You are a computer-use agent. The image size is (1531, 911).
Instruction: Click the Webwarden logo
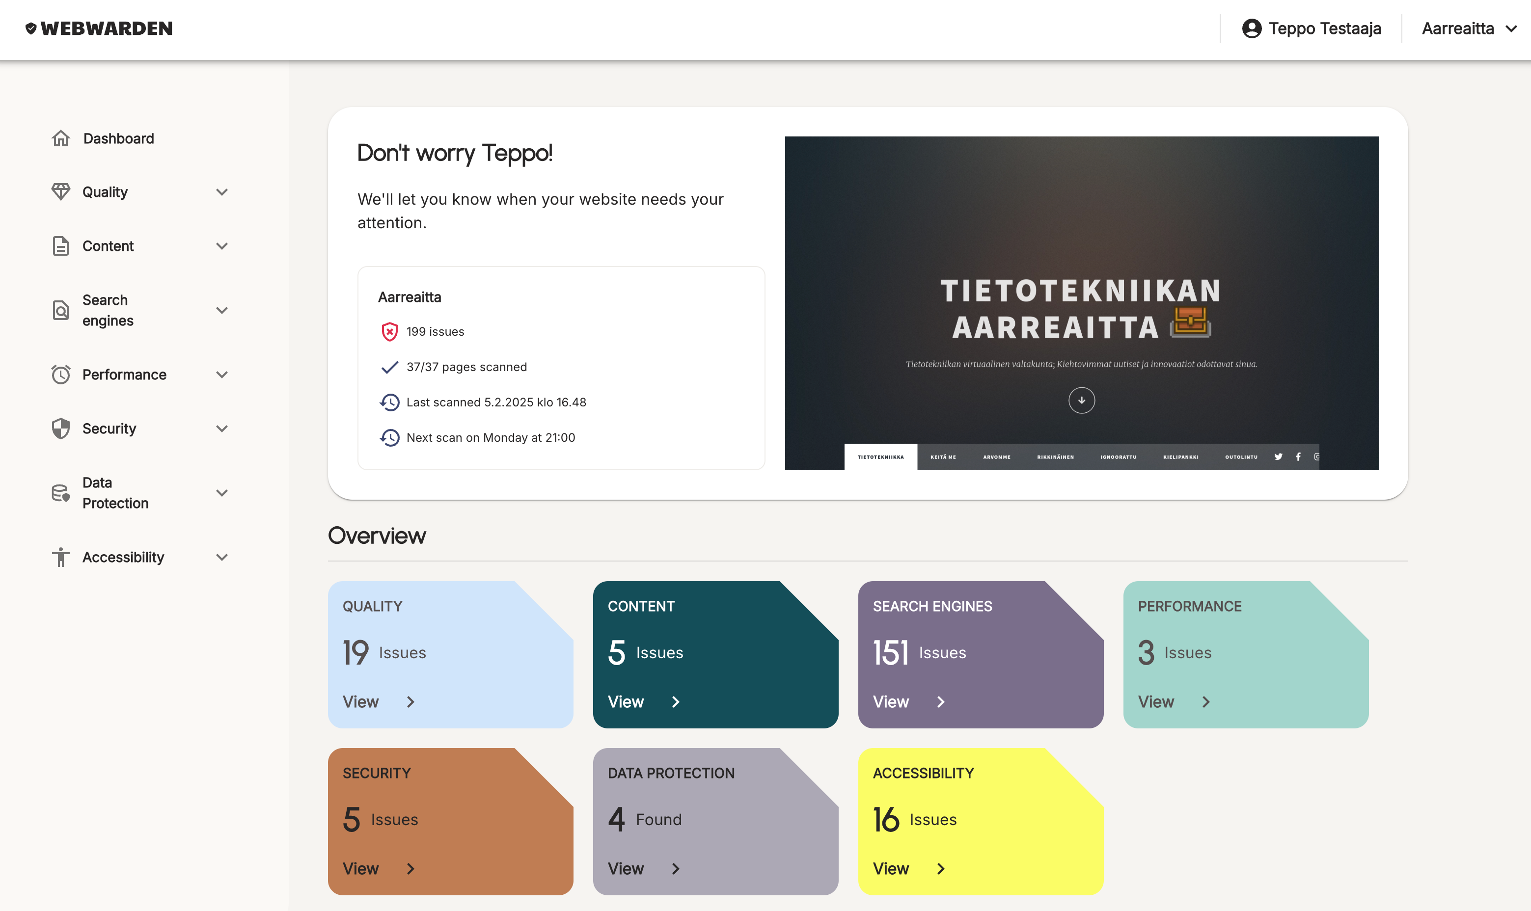(x=99, y=28)
